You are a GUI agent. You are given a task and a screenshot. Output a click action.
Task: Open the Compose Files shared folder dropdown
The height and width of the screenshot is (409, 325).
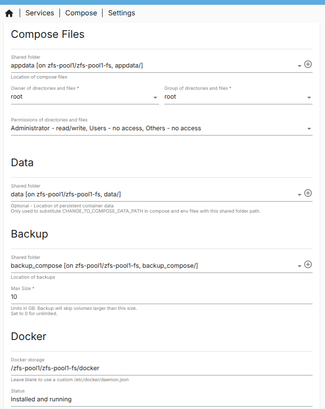click(x=299, y=66)
